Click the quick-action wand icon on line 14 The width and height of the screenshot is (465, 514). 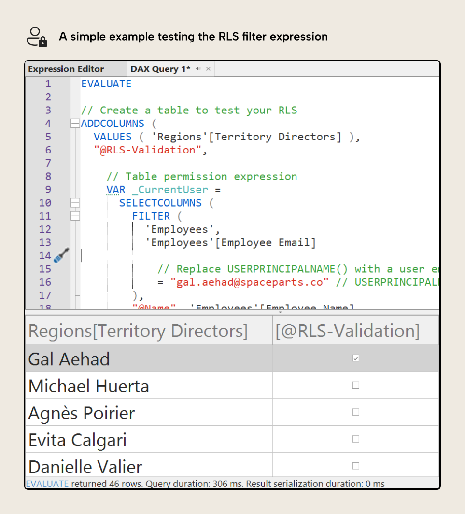pyautogui.click(x=61, y=255)
